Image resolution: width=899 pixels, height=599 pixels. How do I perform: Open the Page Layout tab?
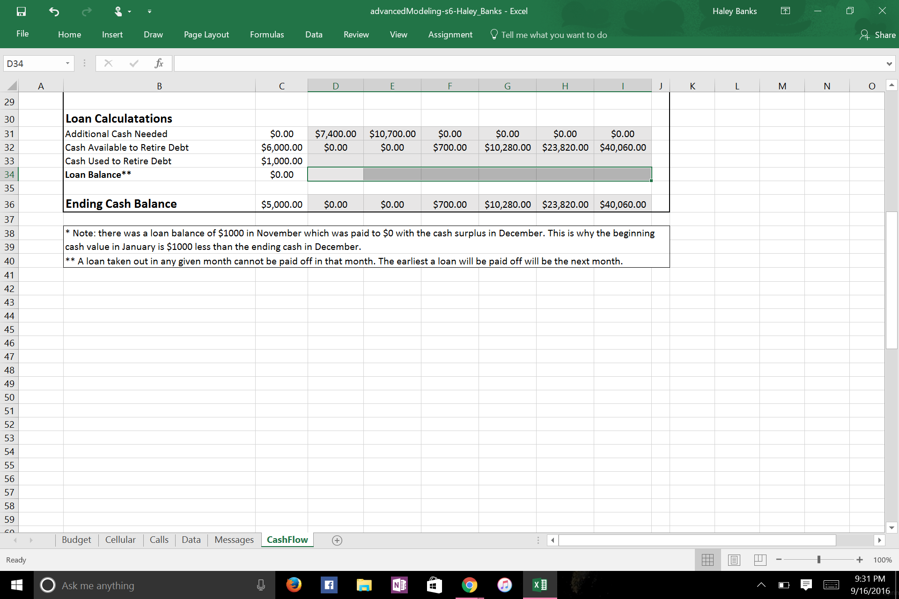tap(206, 35)
